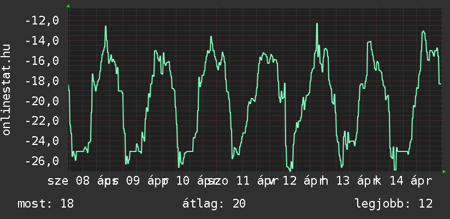The height and width of the screenshot is (219, 450).
Task: Select the "átlag: 20" average label
Action: pyautogui.click(x=216, y=204)
